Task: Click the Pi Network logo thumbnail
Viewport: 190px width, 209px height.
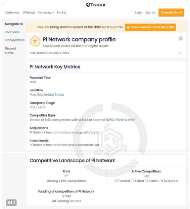Action: tap(35, 41)
